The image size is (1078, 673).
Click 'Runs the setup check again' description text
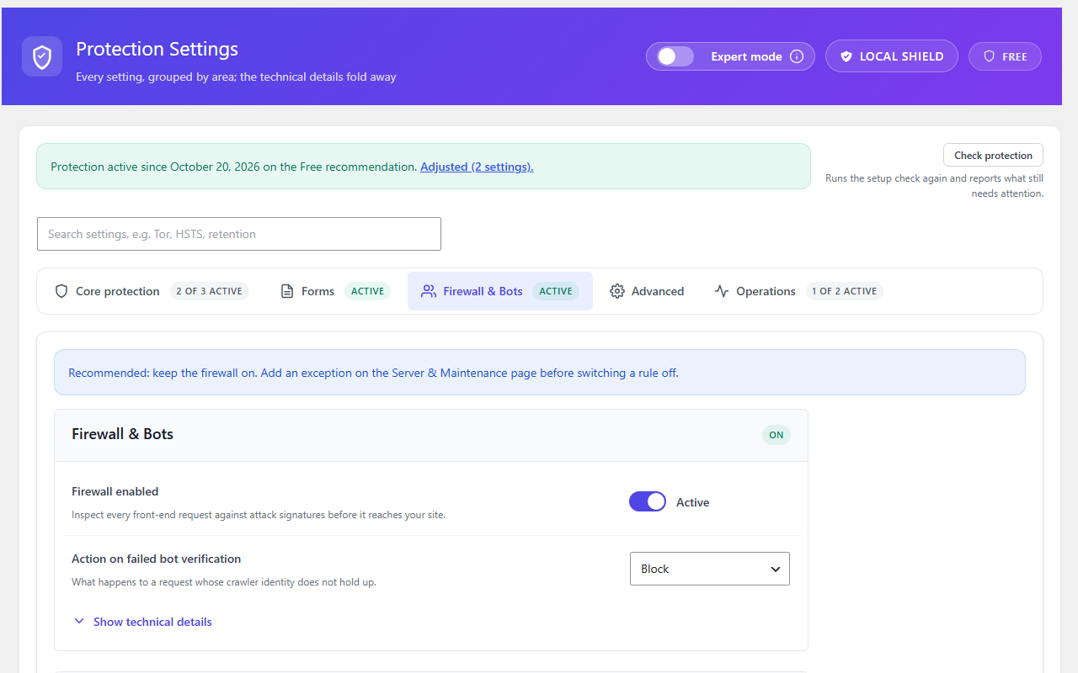(934, 186)
